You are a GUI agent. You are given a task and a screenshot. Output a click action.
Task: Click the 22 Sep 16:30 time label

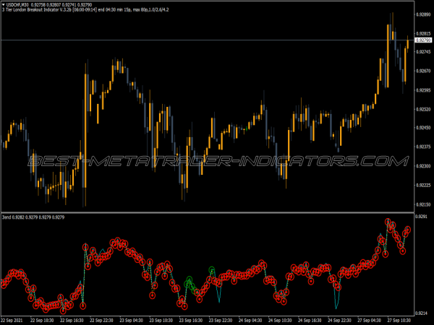pyautogui.click(x=72, y=321)
